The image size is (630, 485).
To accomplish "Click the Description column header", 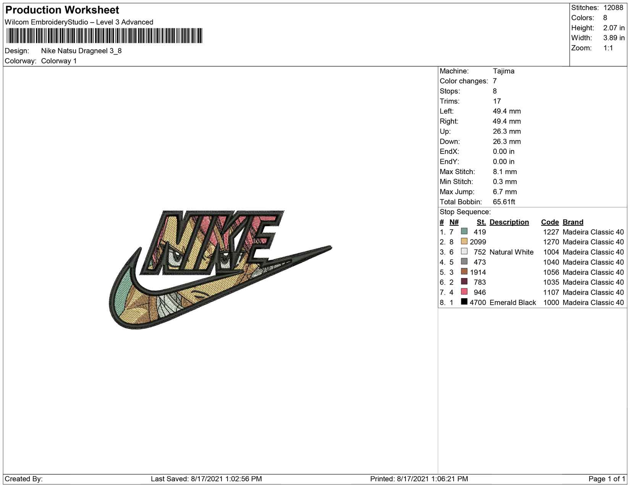I will point(509,222).
